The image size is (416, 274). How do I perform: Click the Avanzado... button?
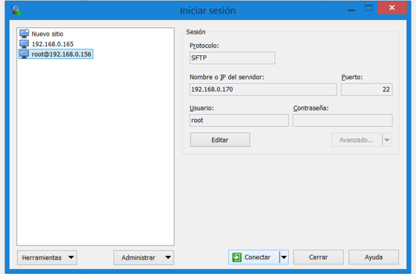[357, 140]
